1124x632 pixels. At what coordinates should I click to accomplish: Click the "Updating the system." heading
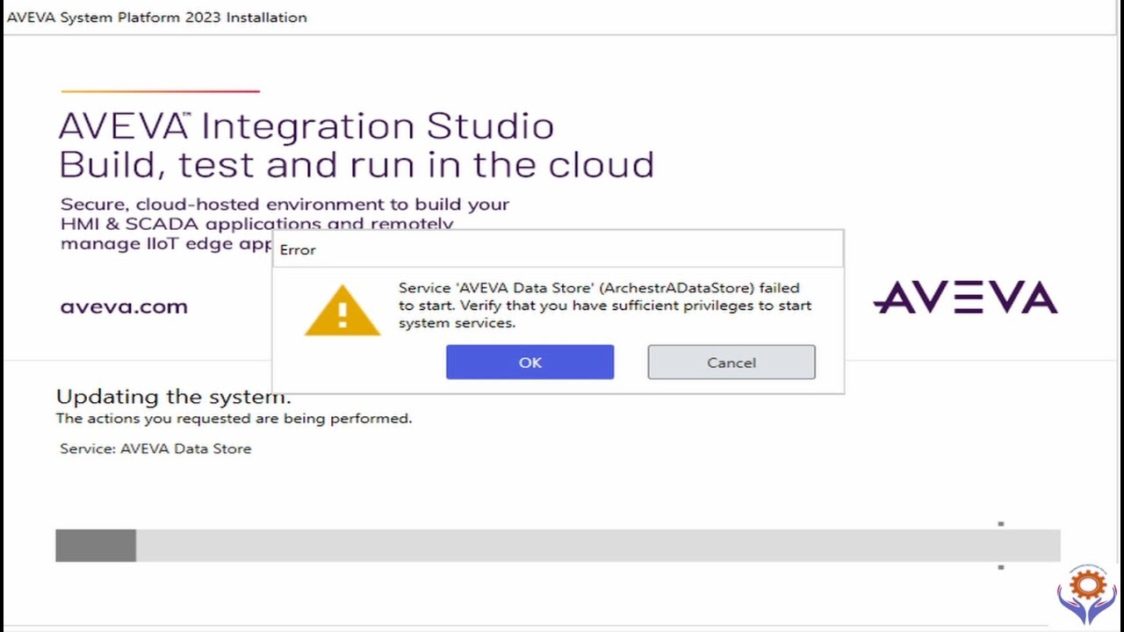pyautogui.click(x=174, y=396)
